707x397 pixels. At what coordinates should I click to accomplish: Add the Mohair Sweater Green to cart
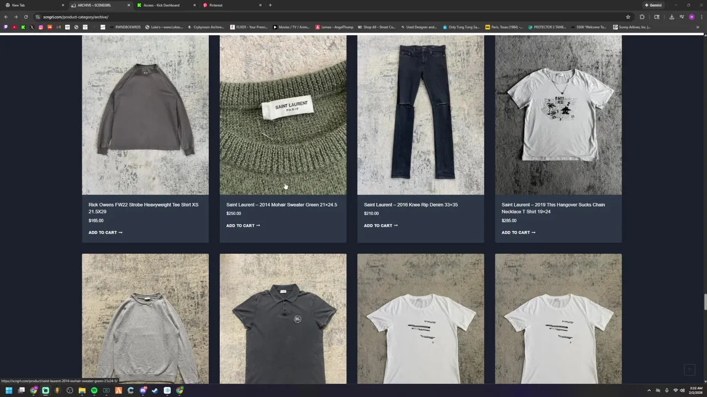tap(243, 226)
